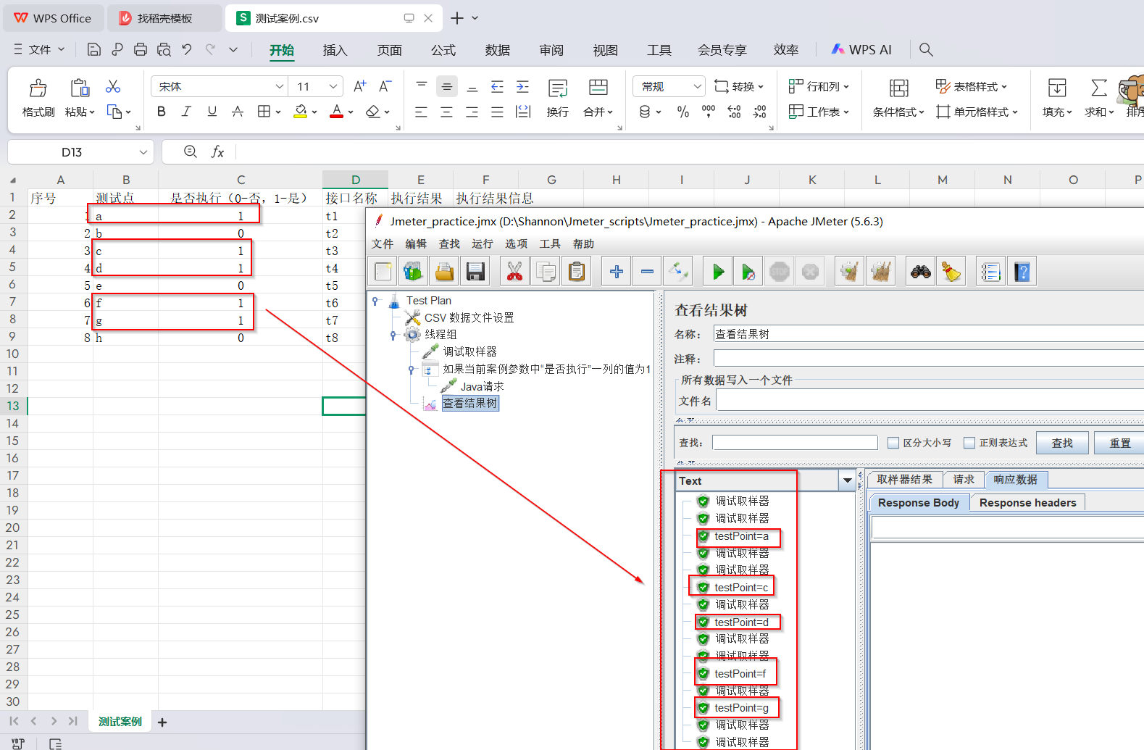
Task: Open JMeter result renderer Text dropdown
Action: (x=847, y=480)
